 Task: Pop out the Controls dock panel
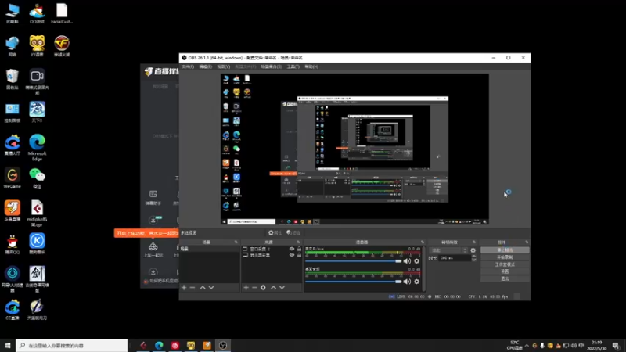click(x=527, y=242)
